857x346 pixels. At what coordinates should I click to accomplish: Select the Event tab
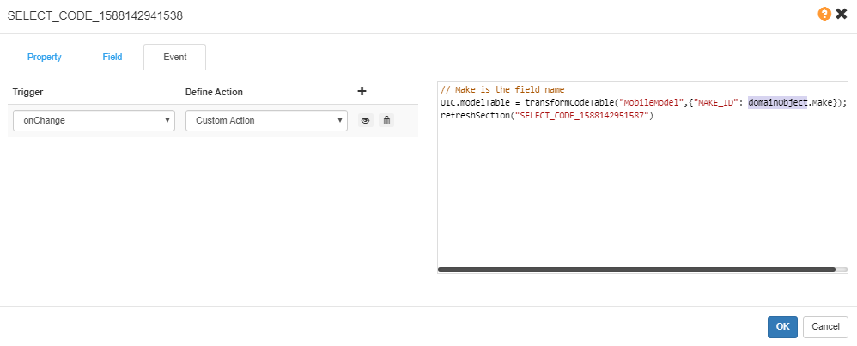coord(174,58)
